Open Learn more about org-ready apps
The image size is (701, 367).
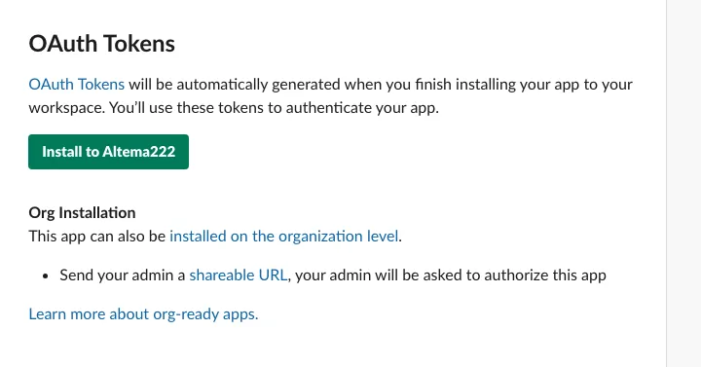143,313
